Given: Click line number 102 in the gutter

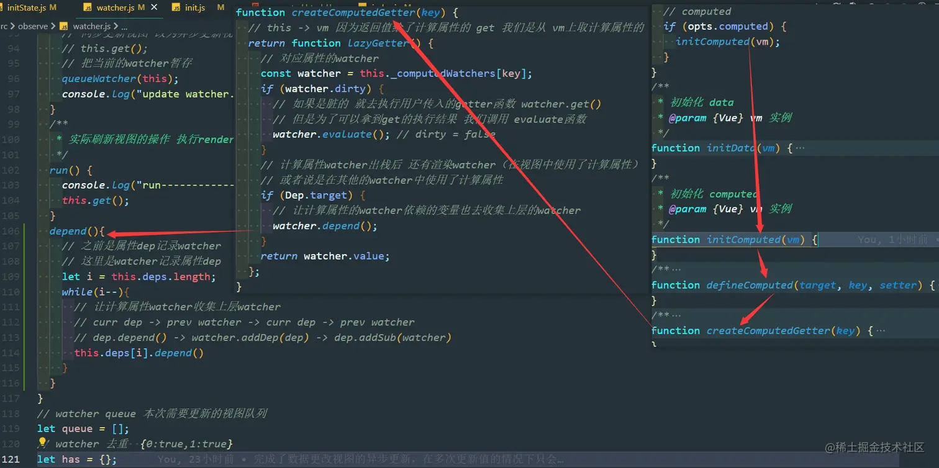Looking at the screenshot, I should (x=11, y=170).
